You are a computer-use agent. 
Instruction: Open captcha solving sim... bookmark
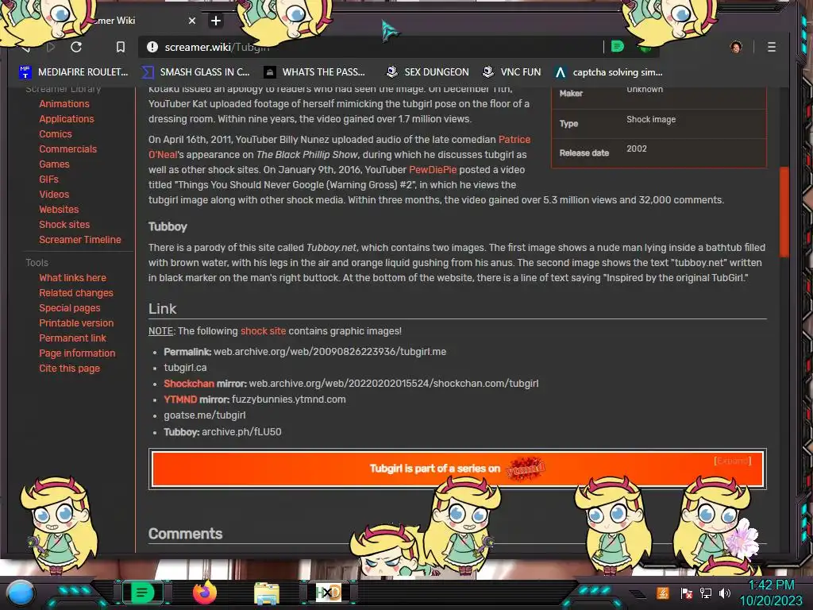coord(608,72)
